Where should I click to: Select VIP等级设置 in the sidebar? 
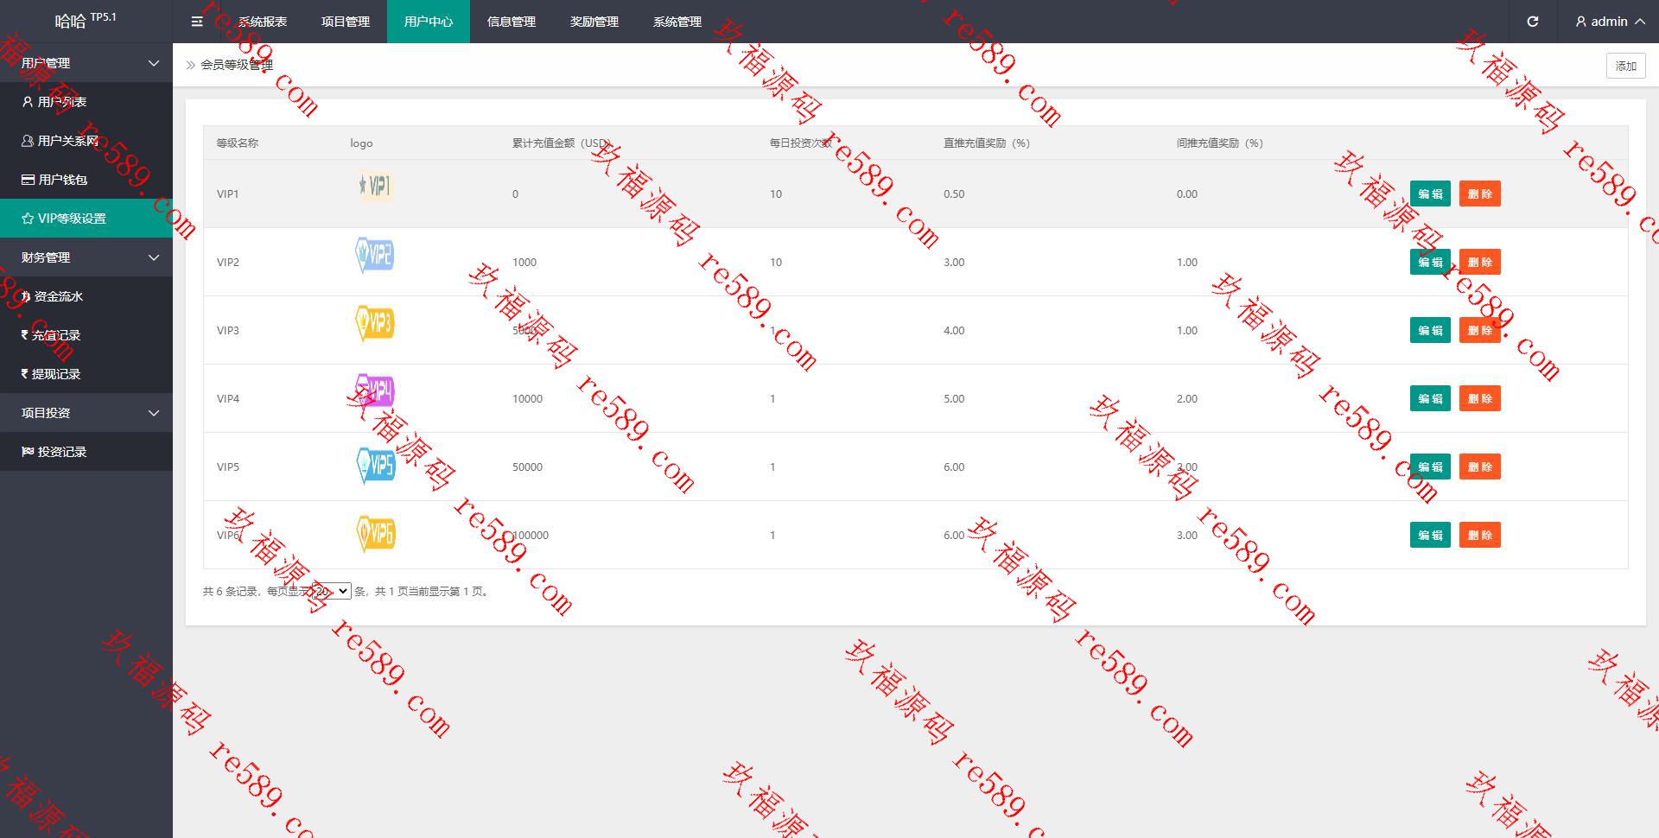[x=86, y=219]
